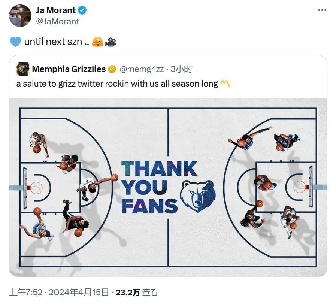
Task: Open the Ja Morant display name link
Action: click(56, 10)
